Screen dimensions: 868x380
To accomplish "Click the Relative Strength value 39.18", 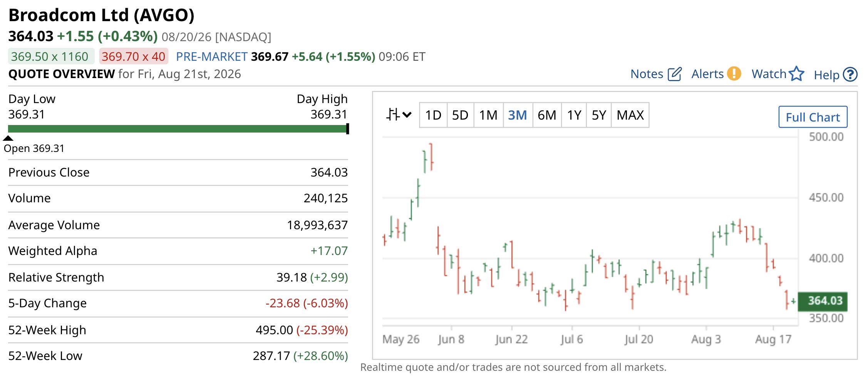I will pos(292,277).
